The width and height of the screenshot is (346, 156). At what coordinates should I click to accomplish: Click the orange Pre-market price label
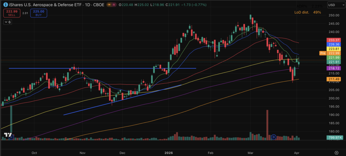click(322, 53)
